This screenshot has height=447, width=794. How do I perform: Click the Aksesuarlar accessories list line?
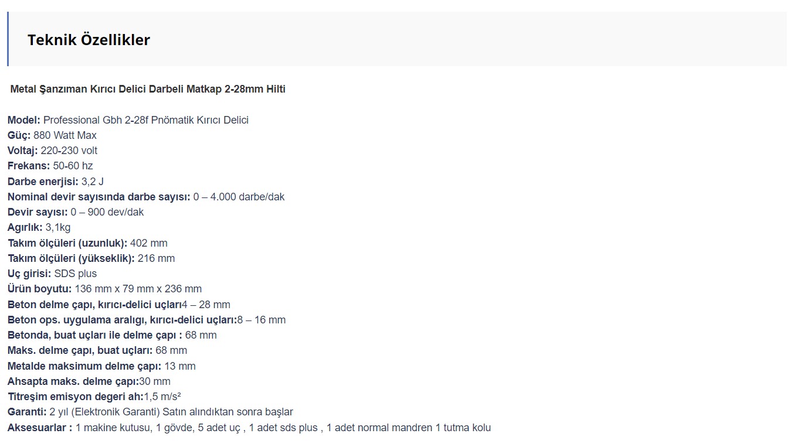click(249, 428)
